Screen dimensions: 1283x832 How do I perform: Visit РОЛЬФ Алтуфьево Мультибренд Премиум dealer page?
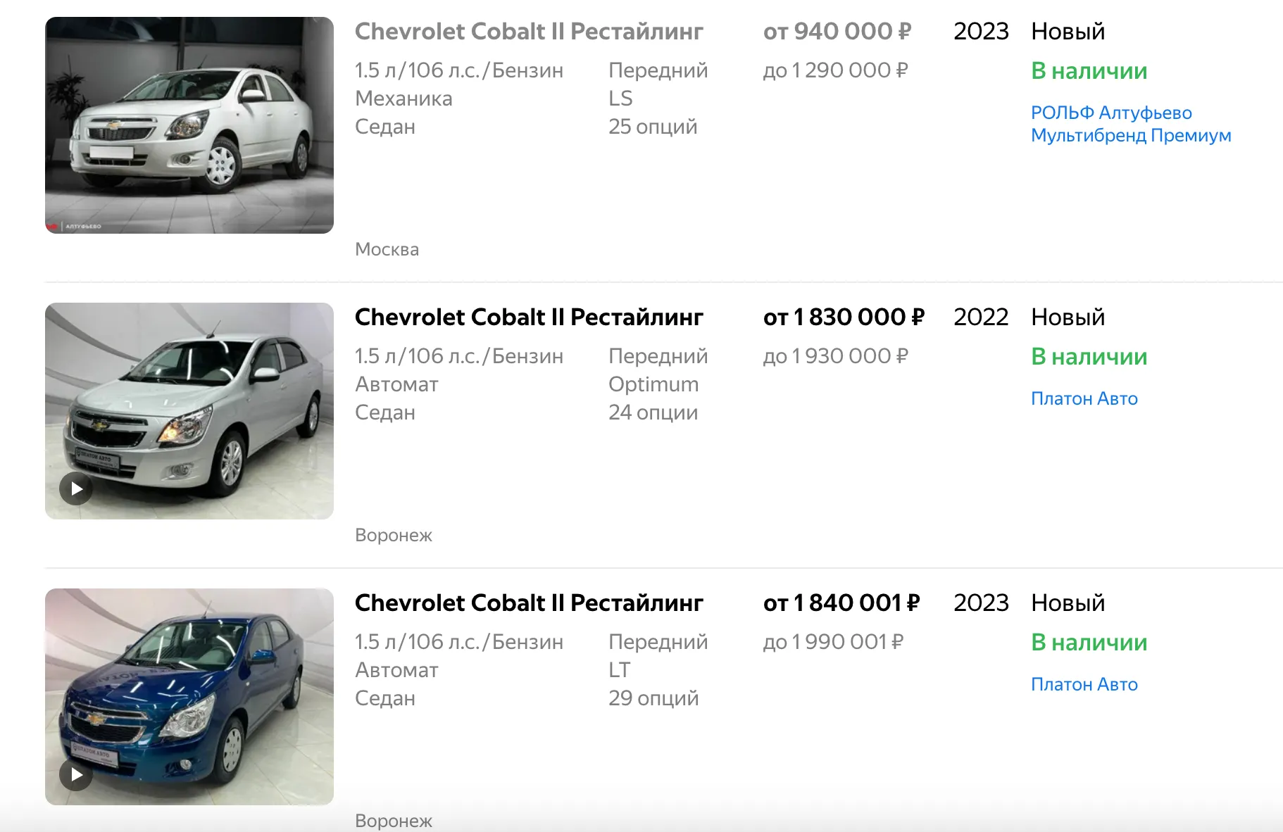pyautogui.click(x=1130, y=124)
